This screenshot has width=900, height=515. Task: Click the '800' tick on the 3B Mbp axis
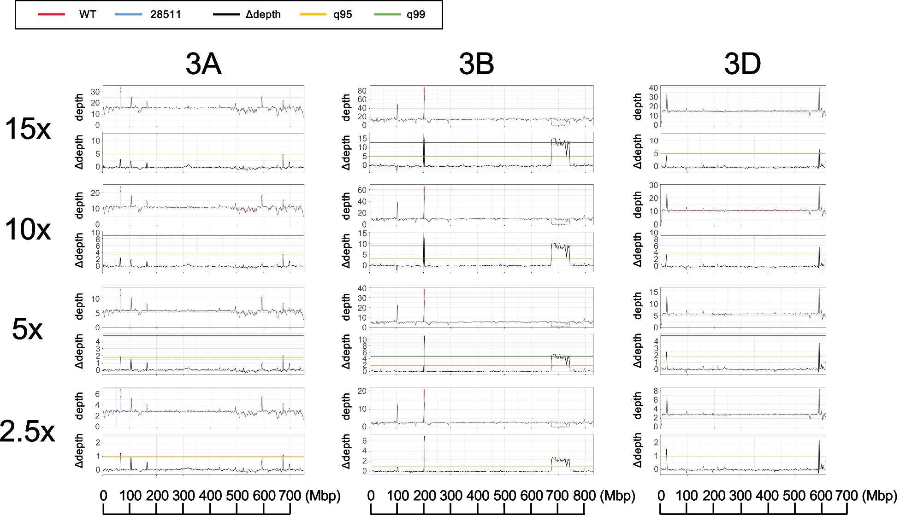tap(585, 496)
